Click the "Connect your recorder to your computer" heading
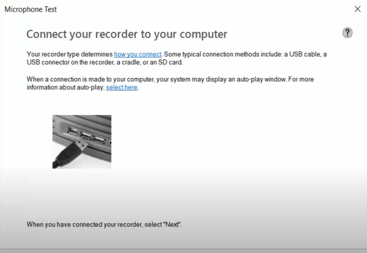Viewport: 367px width, 253px height. click(x=127, y=34)
